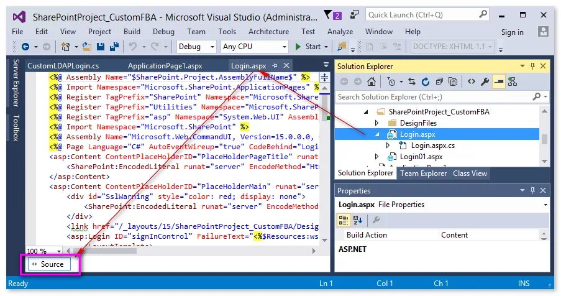Switch to the CustomLDAPLogin.cs tab
The width and height of the screenshot is (561, 296).
point(63,66)
